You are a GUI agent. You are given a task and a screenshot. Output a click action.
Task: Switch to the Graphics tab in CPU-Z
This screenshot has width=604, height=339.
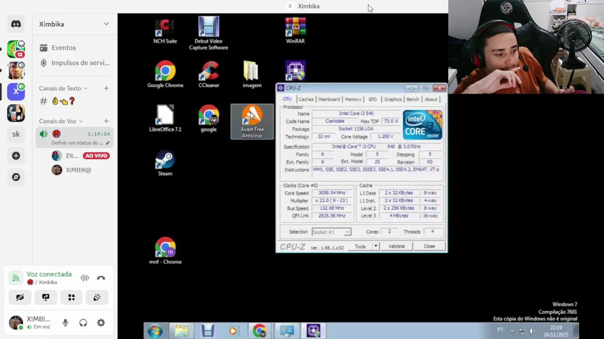pyautogui.click(x=393, y=99)
